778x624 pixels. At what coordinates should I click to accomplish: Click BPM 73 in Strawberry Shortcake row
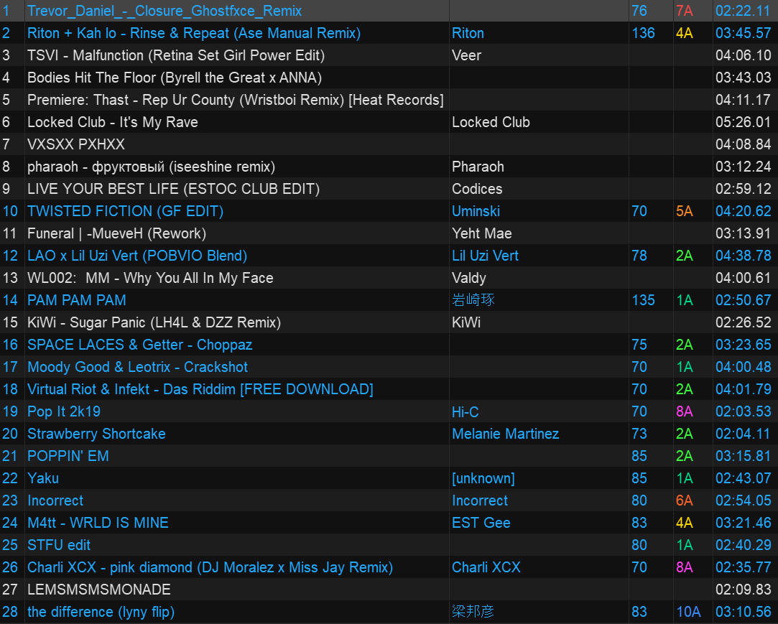tap(639, 434)
